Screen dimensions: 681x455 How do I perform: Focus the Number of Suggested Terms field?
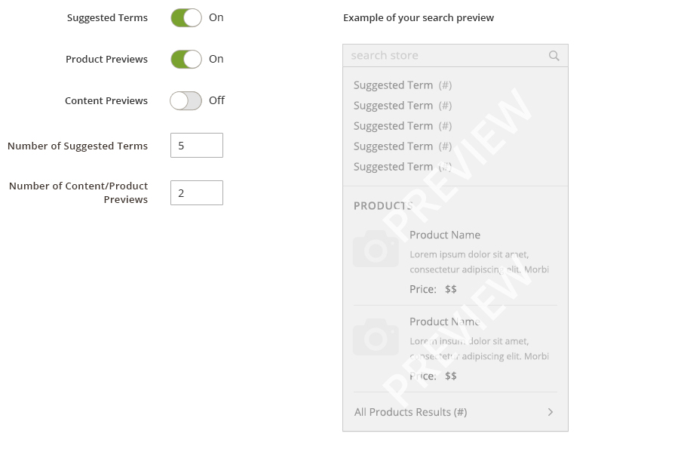click(197, 145)
